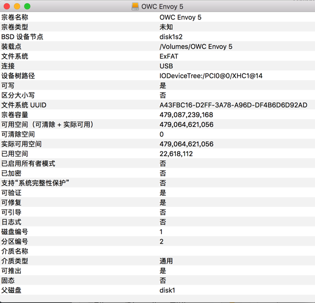Click the 日志式 label

[11, 222]
